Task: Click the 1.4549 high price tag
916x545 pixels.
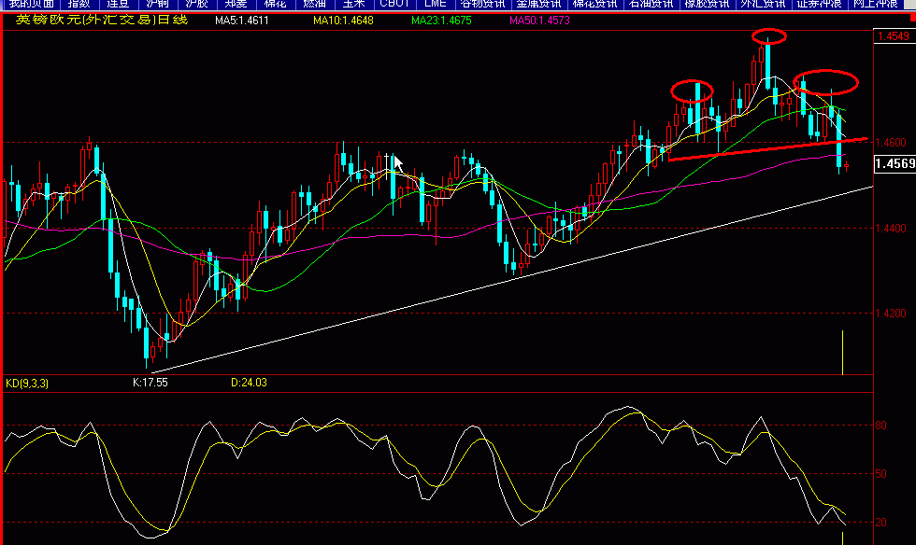Action: point(894,36)
